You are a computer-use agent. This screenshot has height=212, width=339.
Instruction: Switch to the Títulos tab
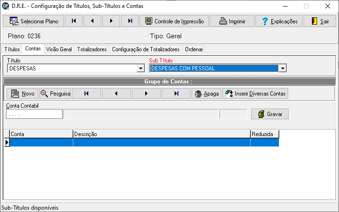point(12,49)
